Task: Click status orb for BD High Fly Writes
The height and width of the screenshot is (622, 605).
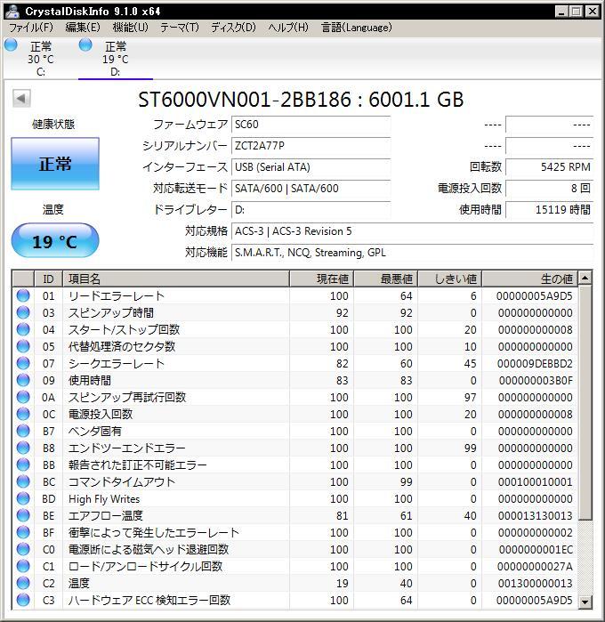Action: pyautogui.click(x=23, y=498)
